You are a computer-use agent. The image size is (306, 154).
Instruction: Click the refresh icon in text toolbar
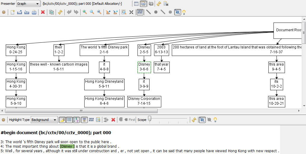194,120
